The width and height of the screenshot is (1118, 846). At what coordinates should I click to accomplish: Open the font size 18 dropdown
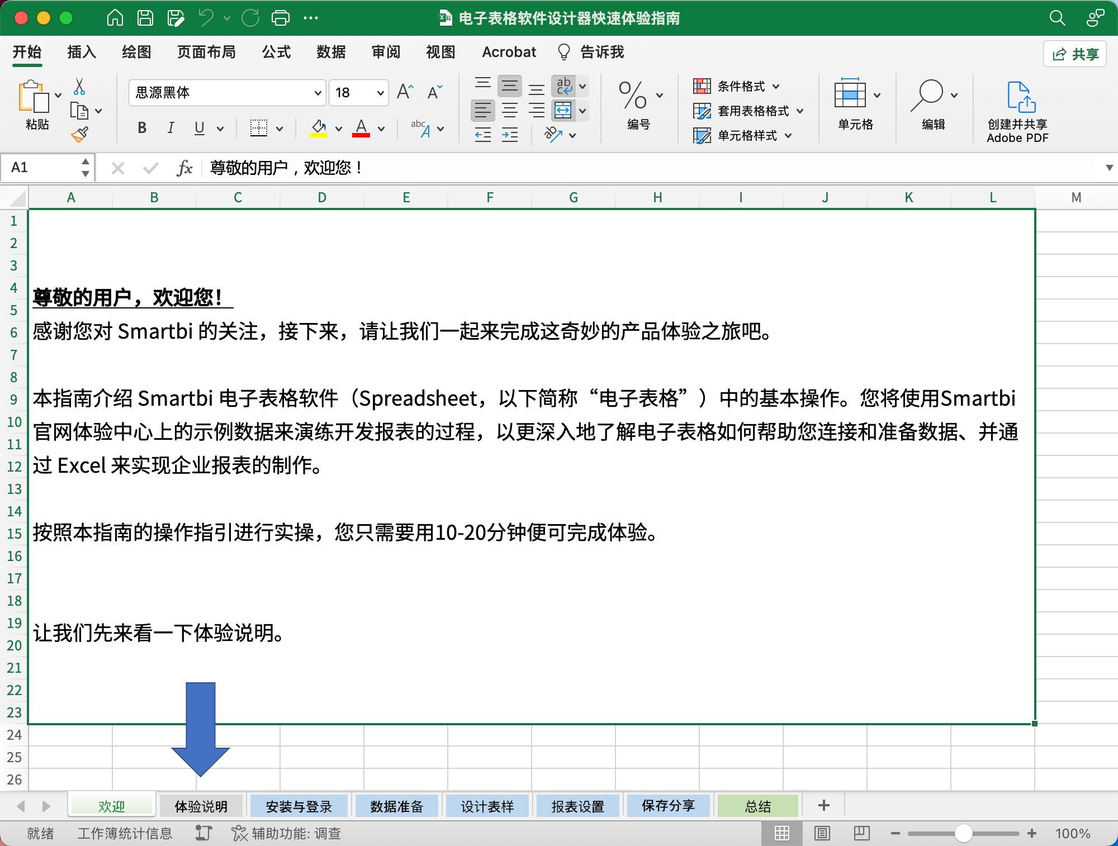click(380, 93)
